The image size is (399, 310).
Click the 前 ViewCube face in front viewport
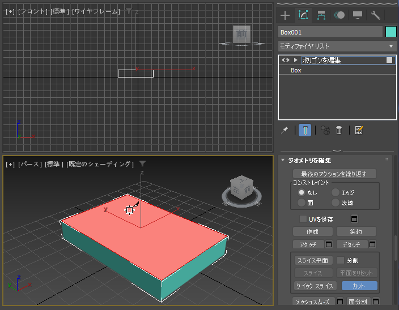click(x=241, y=34)
